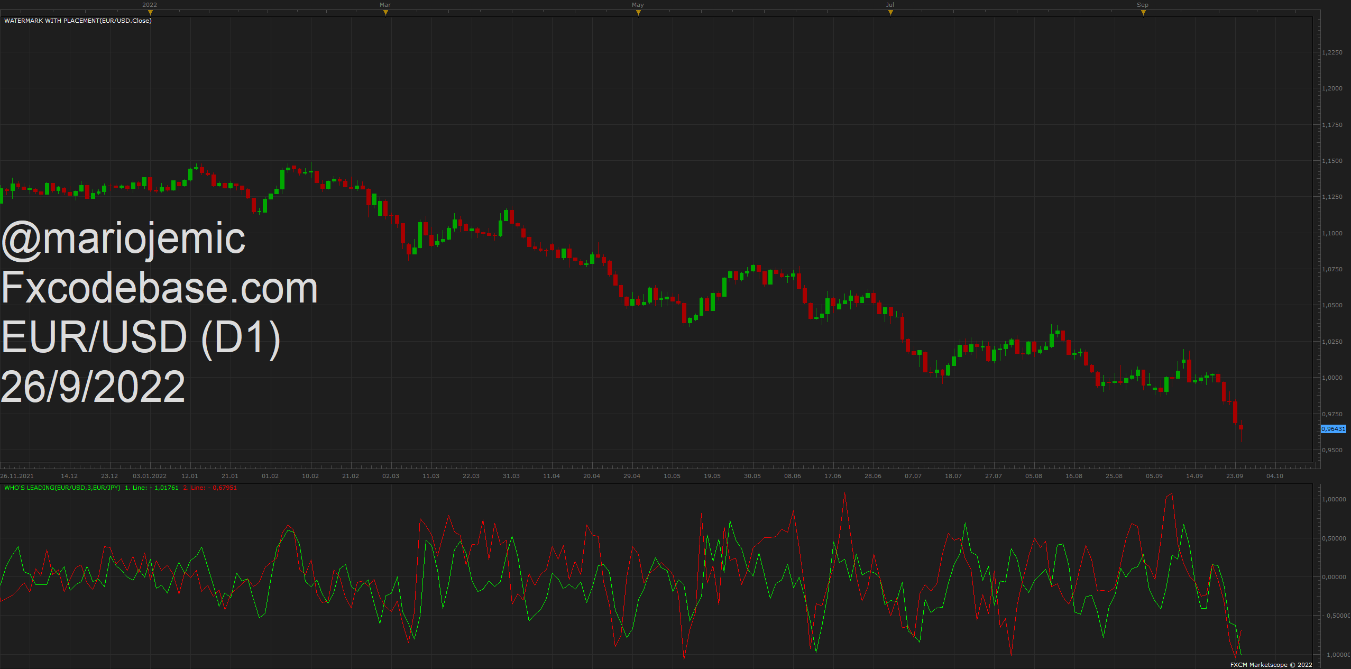Click the 1,1500 price axis label
1351x669 pixels.
pos(1332,161)
